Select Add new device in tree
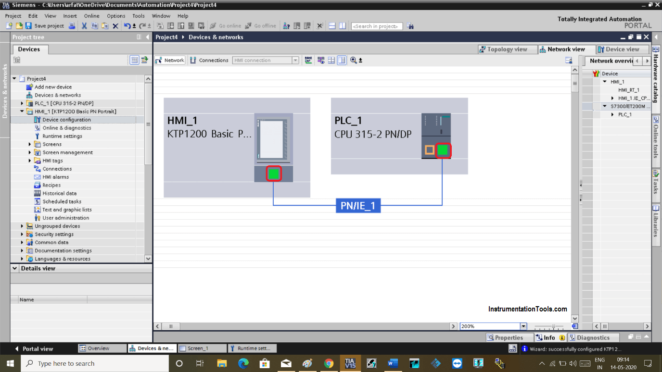662x372 pixels. (x=53, y=87)
